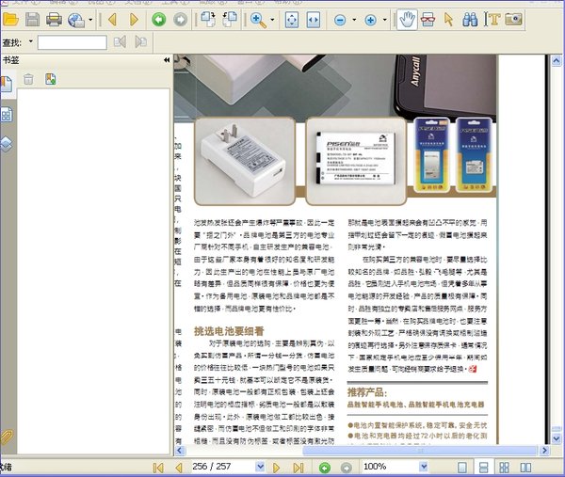The image size is (565, 477).
Task: Go to previous page in the status bar
Action: pyautogui.click(x=179, y=468)
